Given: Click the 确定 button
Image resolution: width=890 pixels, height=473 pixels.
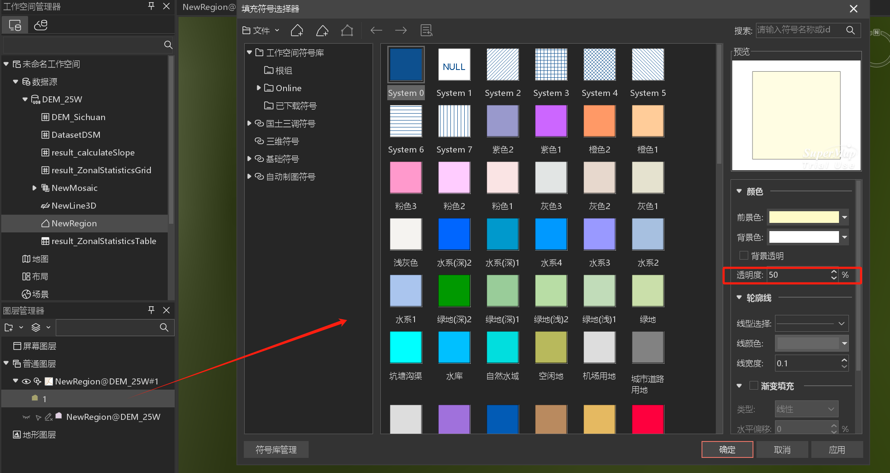Looking at the screenshot, I should (727, 450).
